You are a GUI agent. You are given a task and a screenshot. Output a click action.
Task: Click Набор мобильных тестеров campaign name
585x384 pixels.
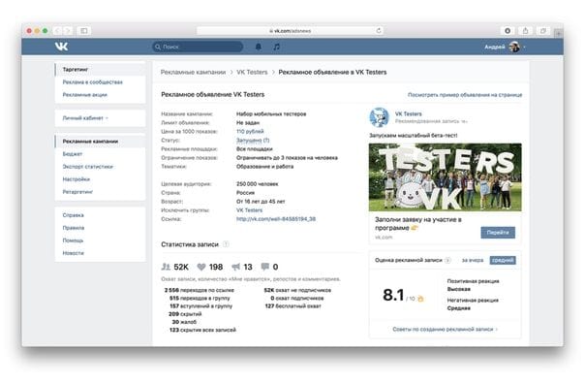click(x=271, y=113)
